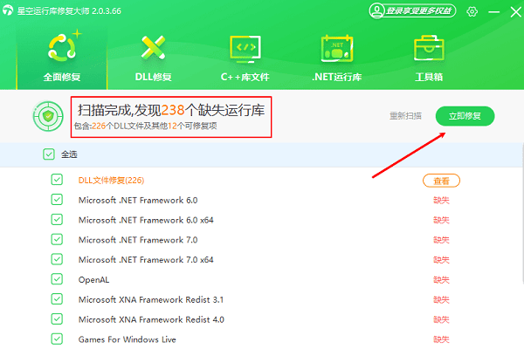The image size is (524, 349).
Task: Toggle the 全选 select-all checkbox
Action: 49,154
